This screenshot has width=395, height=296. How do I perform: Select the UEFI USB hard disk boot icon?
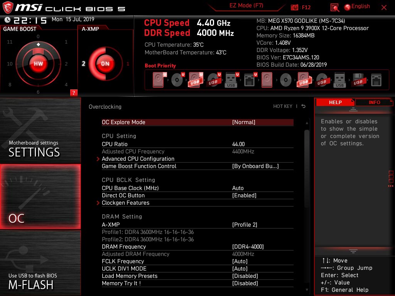196,80
